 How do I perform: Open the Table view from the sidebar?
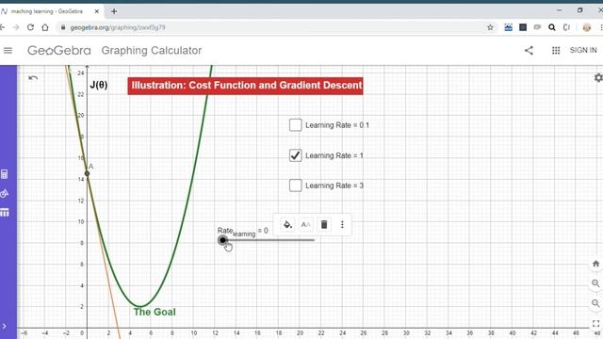point(4,213)
